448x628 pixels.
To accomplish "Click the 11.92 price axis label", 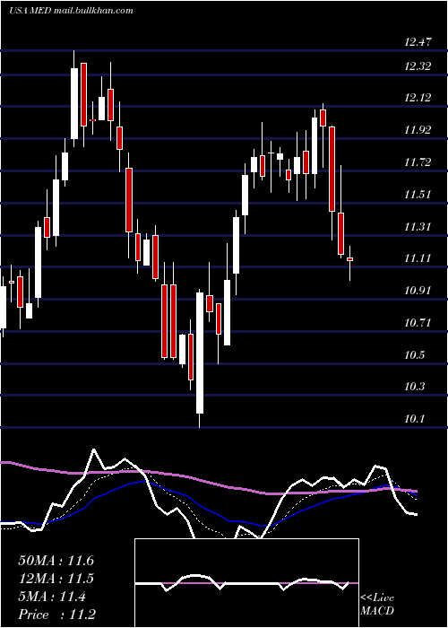I will pos(418,130).
